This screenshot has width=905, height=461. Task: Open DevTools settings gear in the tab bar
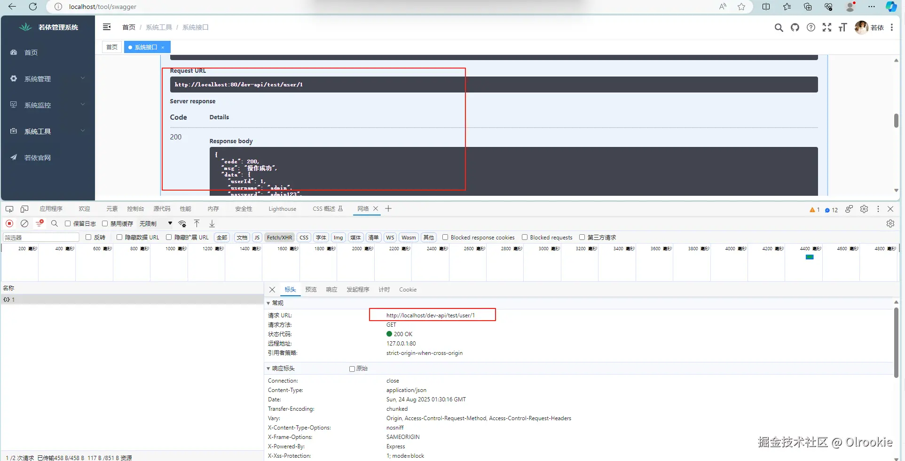[x=864, y=209]
